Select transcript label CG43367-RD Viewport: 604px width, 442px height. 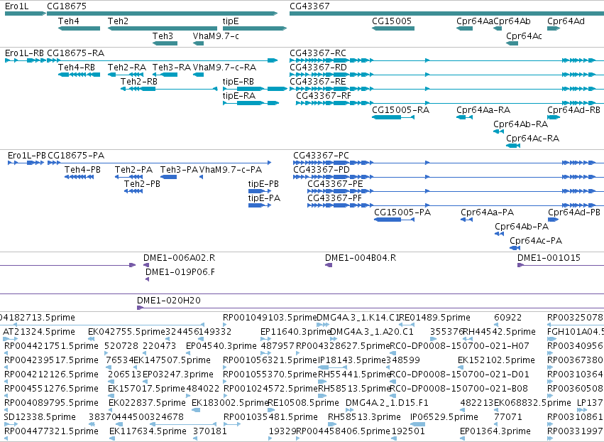[x=318, y=67]
